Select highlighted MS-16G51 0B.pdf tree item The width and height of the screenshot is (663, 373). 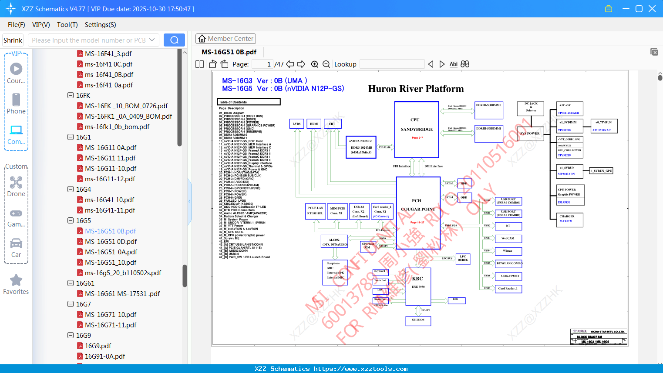tap(110, 231)
